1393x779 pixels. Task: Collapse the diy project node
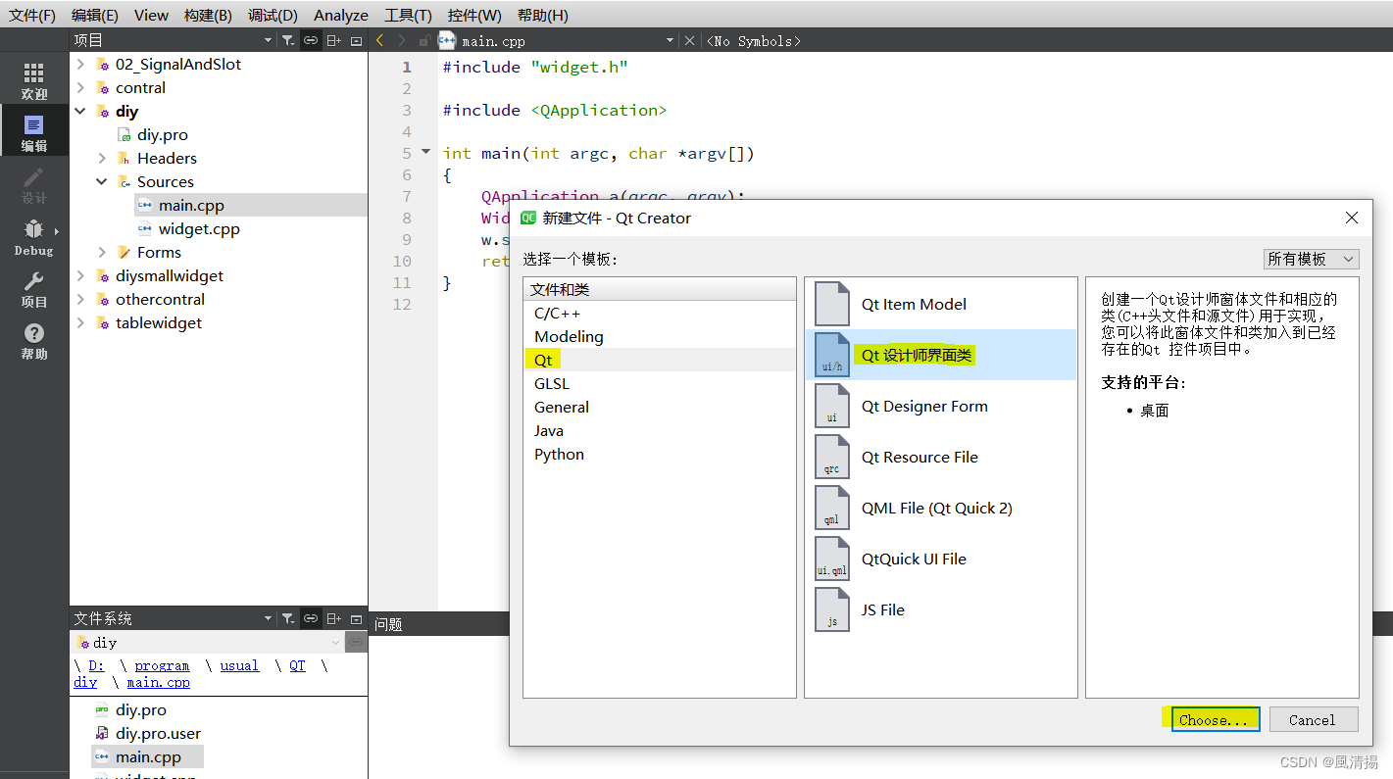80,111
